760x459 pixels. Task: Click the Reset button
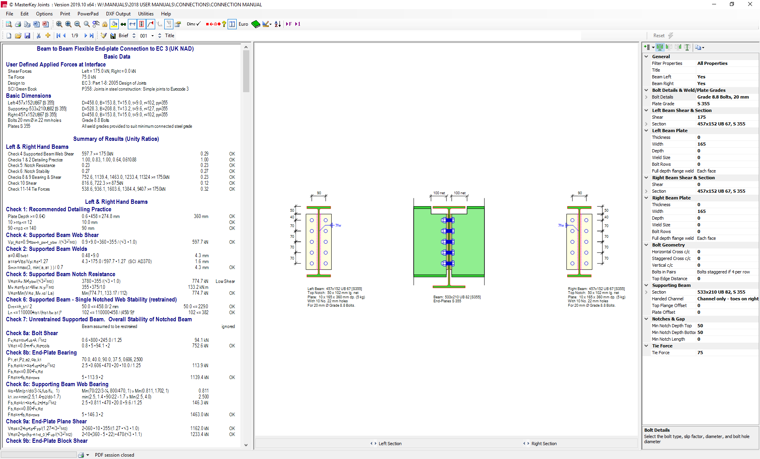pyautogui.click(x=659, y=36)
